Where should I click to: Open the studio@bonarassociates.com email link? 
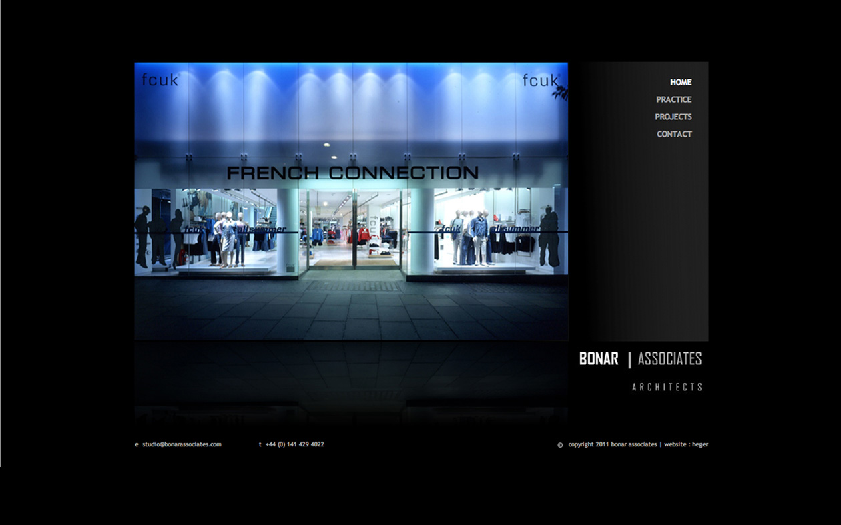[181, 444]
